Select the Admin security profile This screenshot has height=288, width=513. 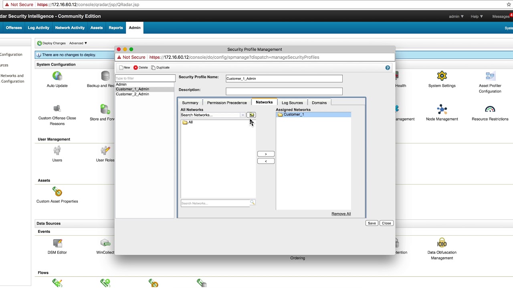[145, 84]
